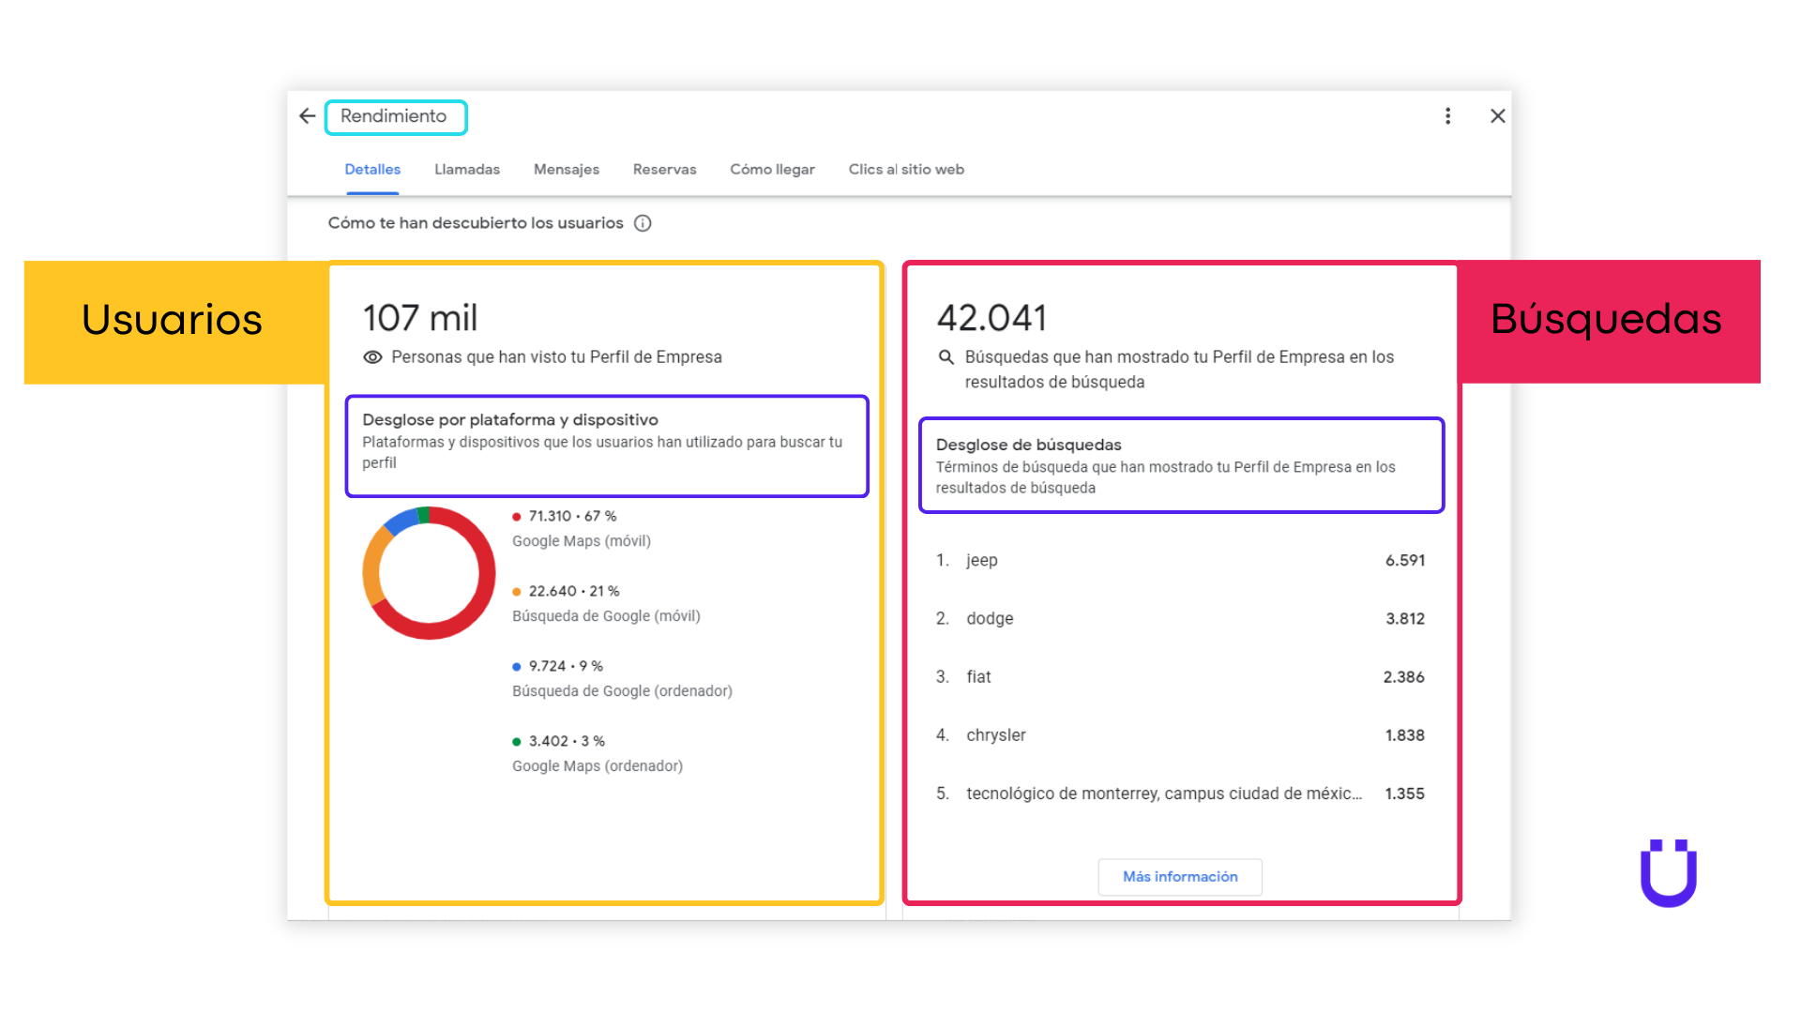Click the Rendimiento title field

pyautogui.click(x=395, y=116)
